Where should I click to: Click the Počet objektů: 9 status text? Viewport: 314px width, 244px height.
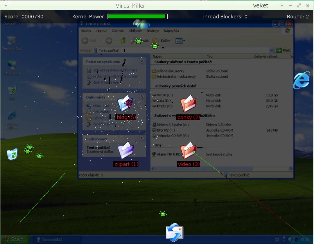pos(91,175)
